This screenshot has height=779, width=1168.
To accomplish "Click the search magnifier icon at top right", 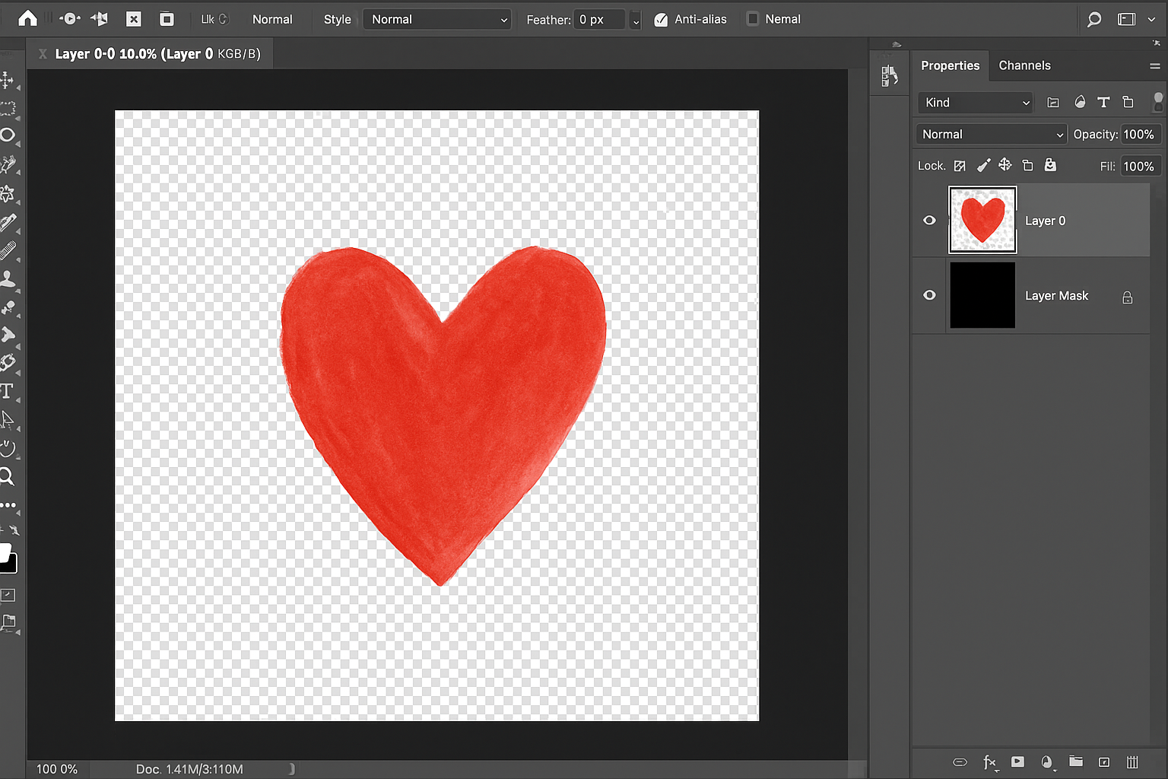I will point(1093,19).
